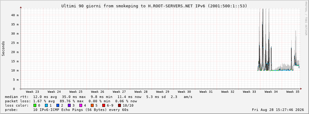Click the blue loss color 2 swatch
The width and height of the screenshot is (309, 114).
58,105
